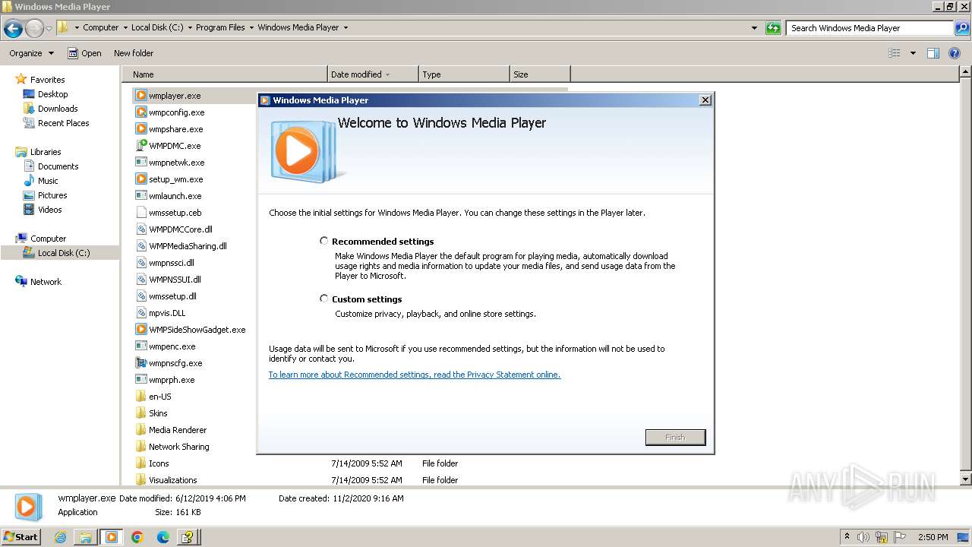Click New folder in the toolbar
The height and width of the screenshot is (547, 972).
click(134, 53)
